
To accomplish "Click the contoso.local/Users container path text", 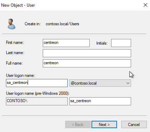I will (x=62, y=24).
